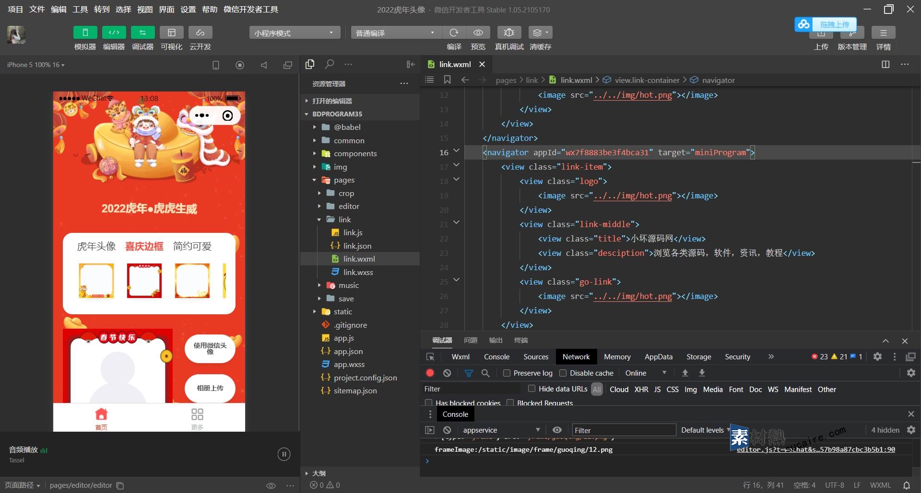The image size is (921, 493).
Task: Switch to the Sources tab
Action: (536, 356)
